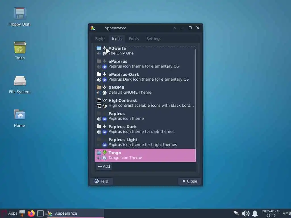
Task: Switch to the Icons tab
Action: coord(117,39)
